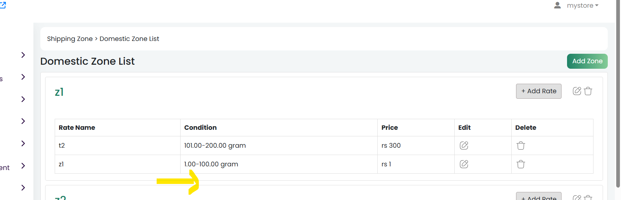Image resolution: width=621 pixels, height=200 pixels.
Task: Open the external link icon at top left
Action: pyautogui.click(x=3, y=5)
